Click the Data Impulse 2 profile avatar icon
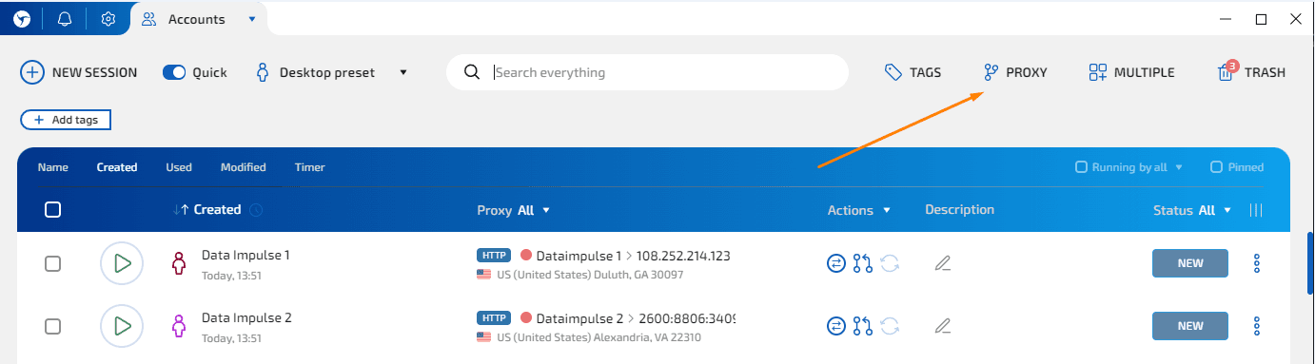Viewport: 1315px width, 364px height. (178, 326)
